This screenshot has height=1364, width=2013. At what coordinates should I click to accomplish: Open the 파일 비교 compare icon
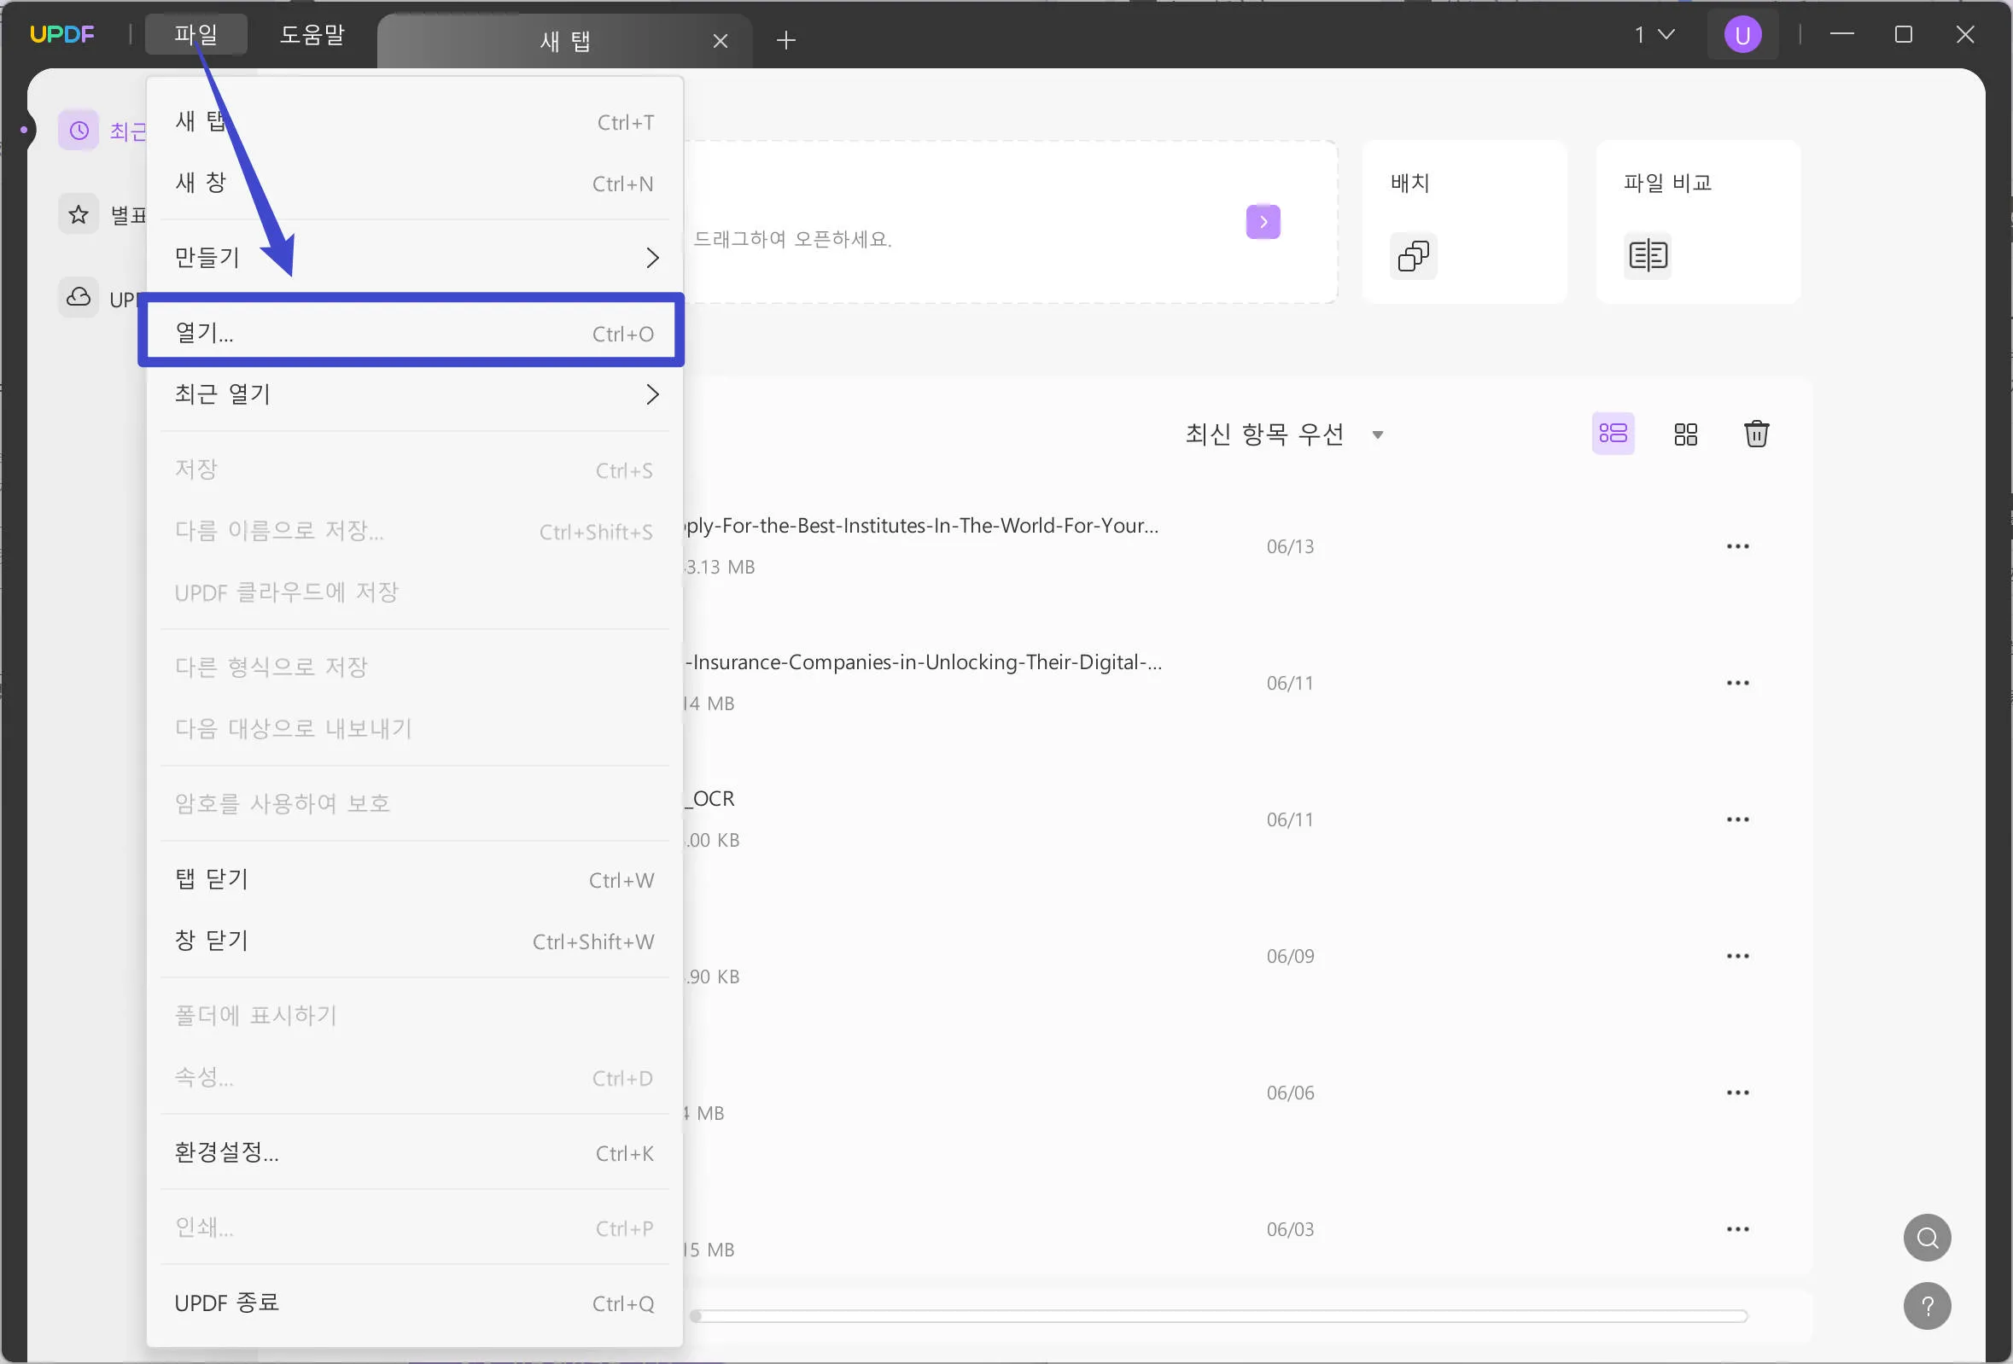tap(1648, 255)
